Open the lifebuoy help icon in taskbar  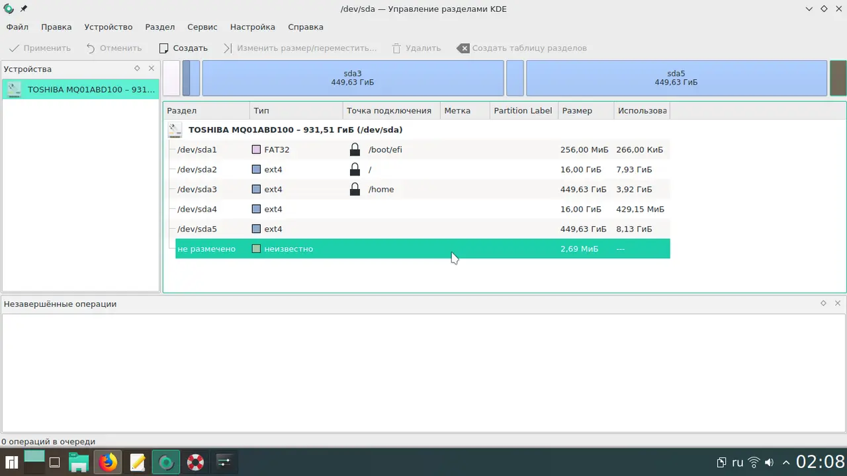[x=195, y=462]
